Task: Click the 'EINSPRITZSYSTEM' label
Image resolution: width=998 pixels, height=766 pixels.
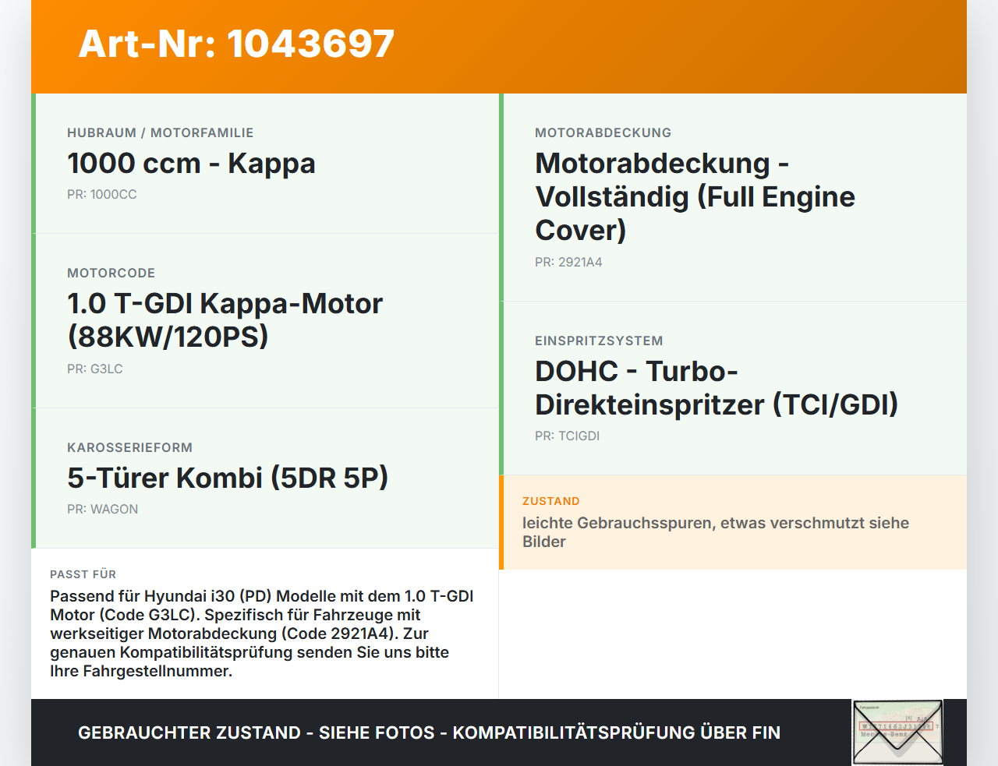Action: (x=599, y=341)
